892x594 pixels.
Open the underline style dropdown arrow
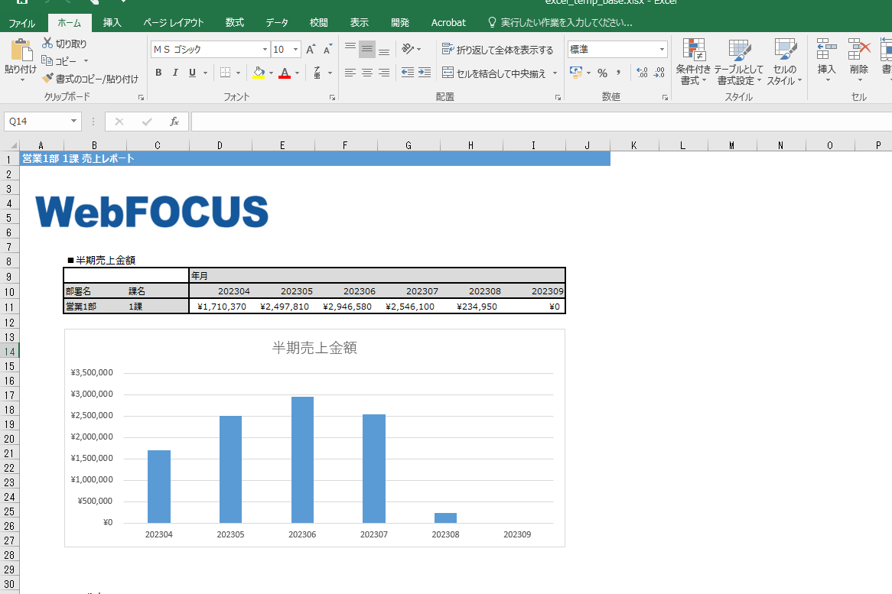click(205, 73)
